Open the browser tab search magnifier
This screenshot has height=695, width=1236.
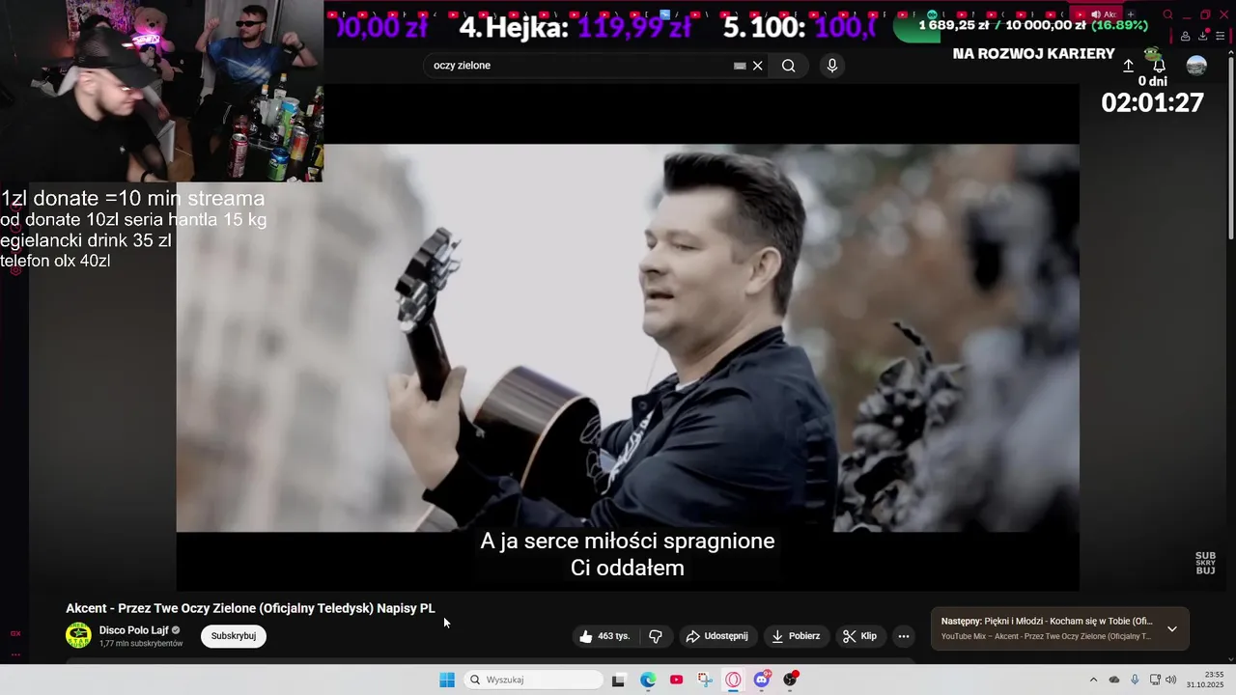1167,14
